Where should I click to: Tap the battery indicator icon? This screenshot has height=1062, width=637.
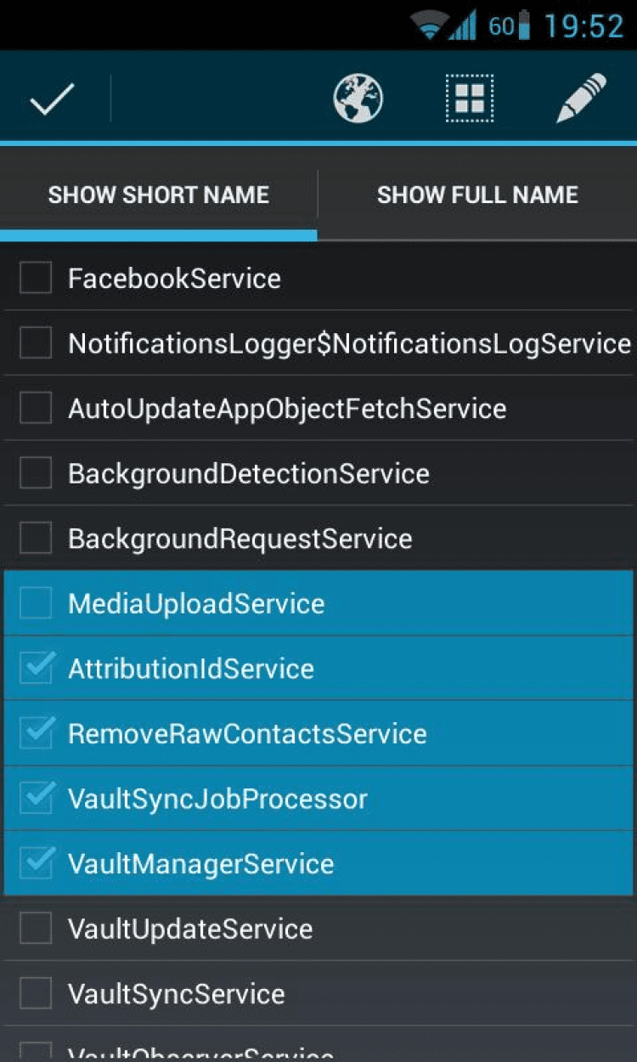coord(524,26)
